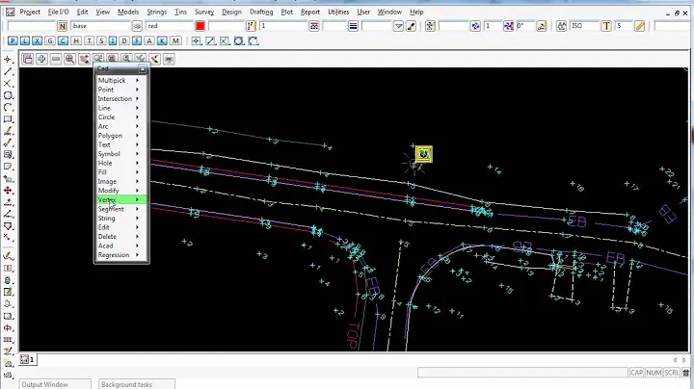Click the red colour swatch
The width and height of the screenshot is (694, 389).
tap(200, 26)
